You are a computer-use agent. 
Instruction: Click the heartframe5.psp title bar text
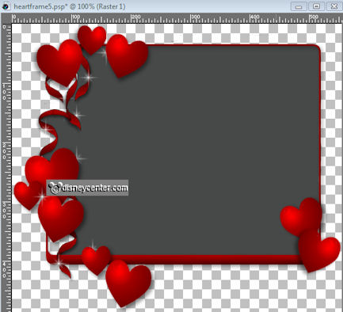pos(70,6)
